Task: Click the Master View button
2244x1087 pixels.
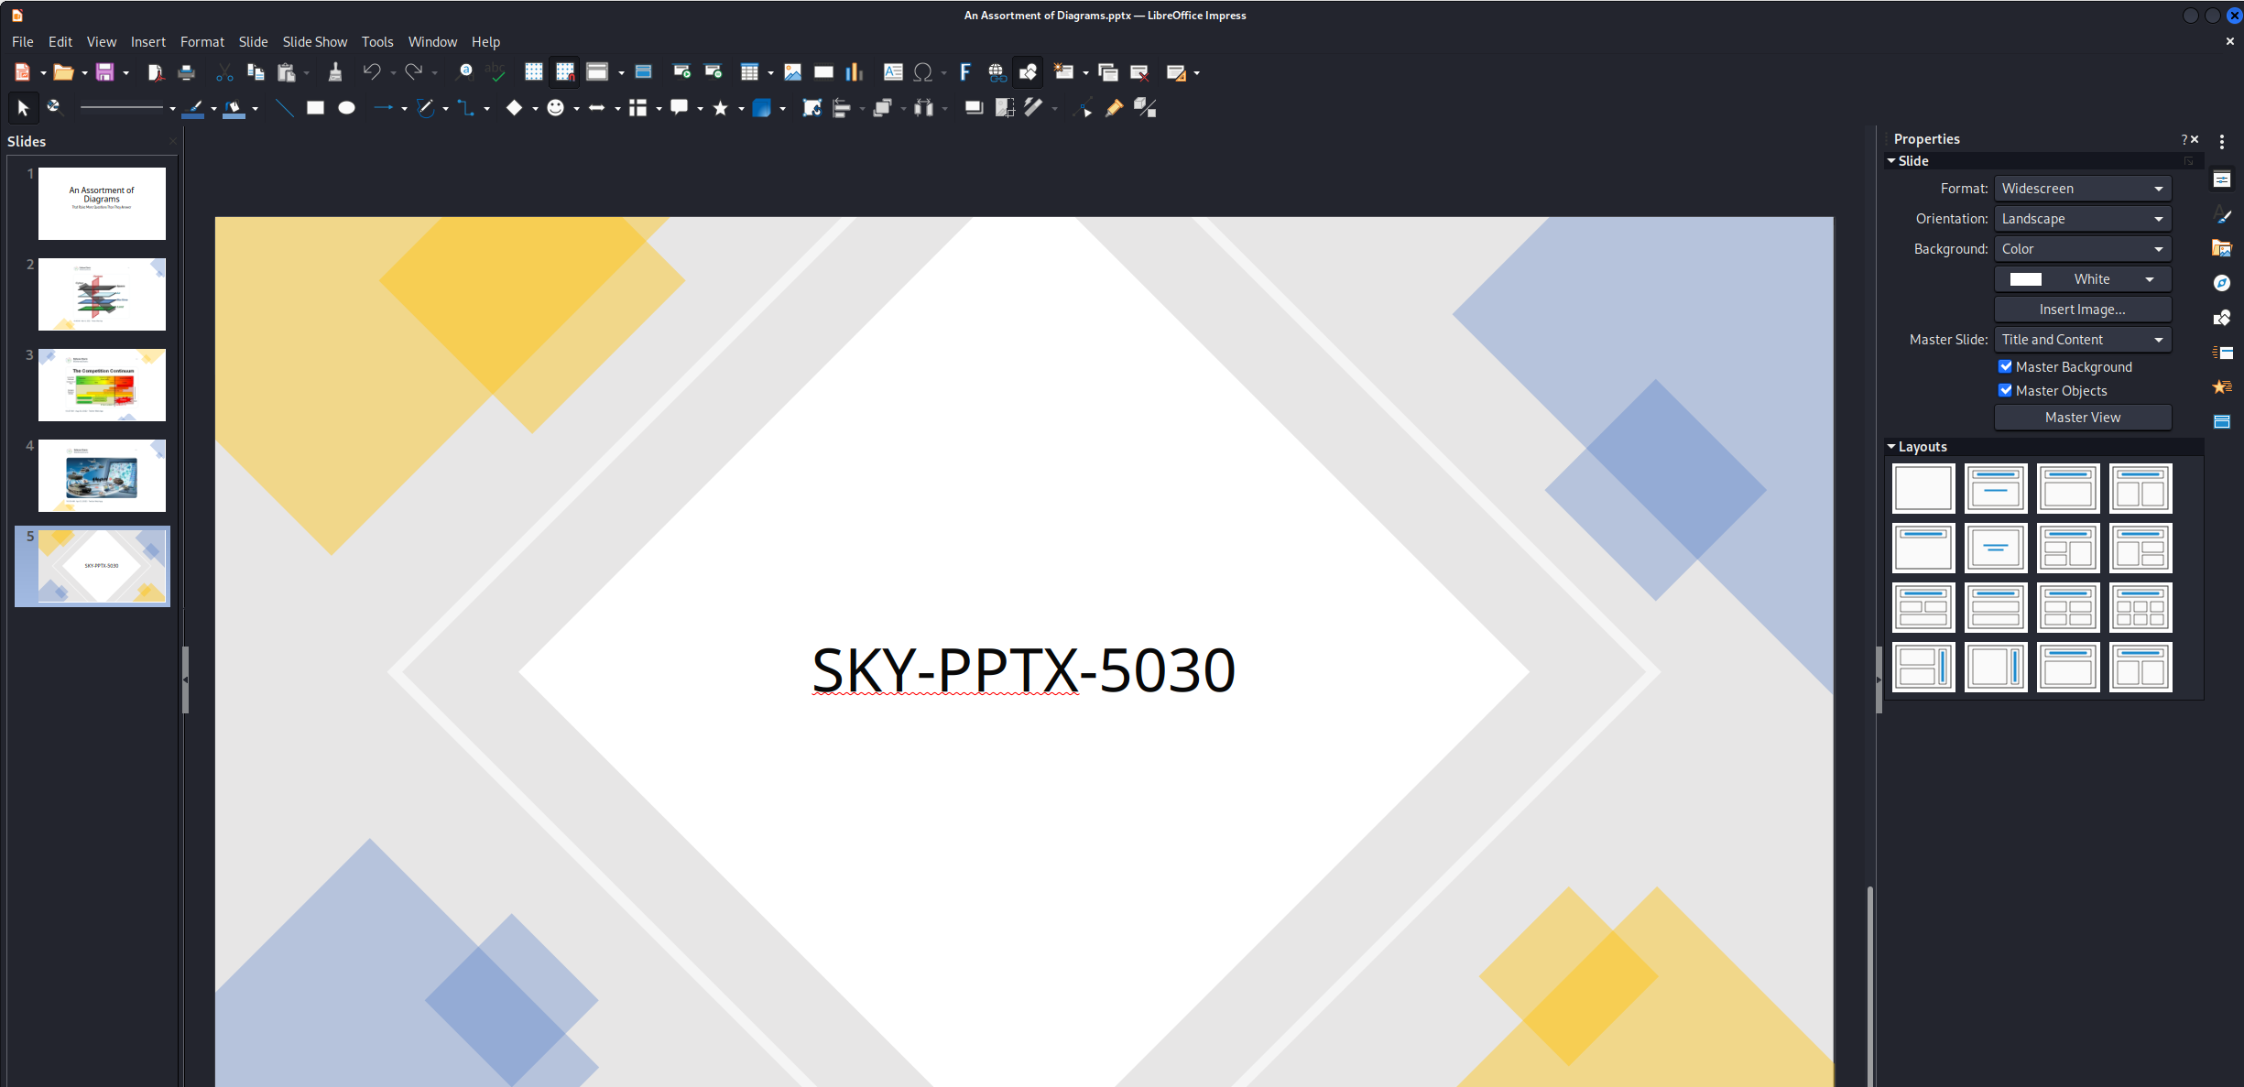Action: [x=2082, y=418]
